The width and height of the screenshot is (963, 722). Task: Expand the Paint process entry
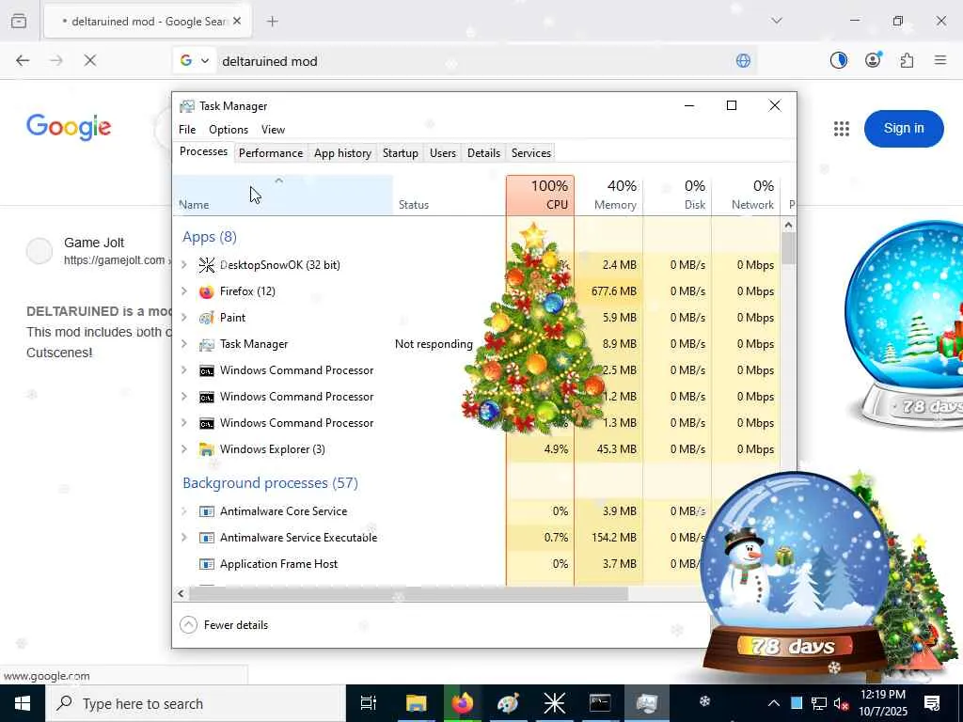point(184,318)
